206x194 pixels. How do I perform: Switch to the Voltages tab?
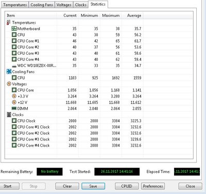[64, 5]
